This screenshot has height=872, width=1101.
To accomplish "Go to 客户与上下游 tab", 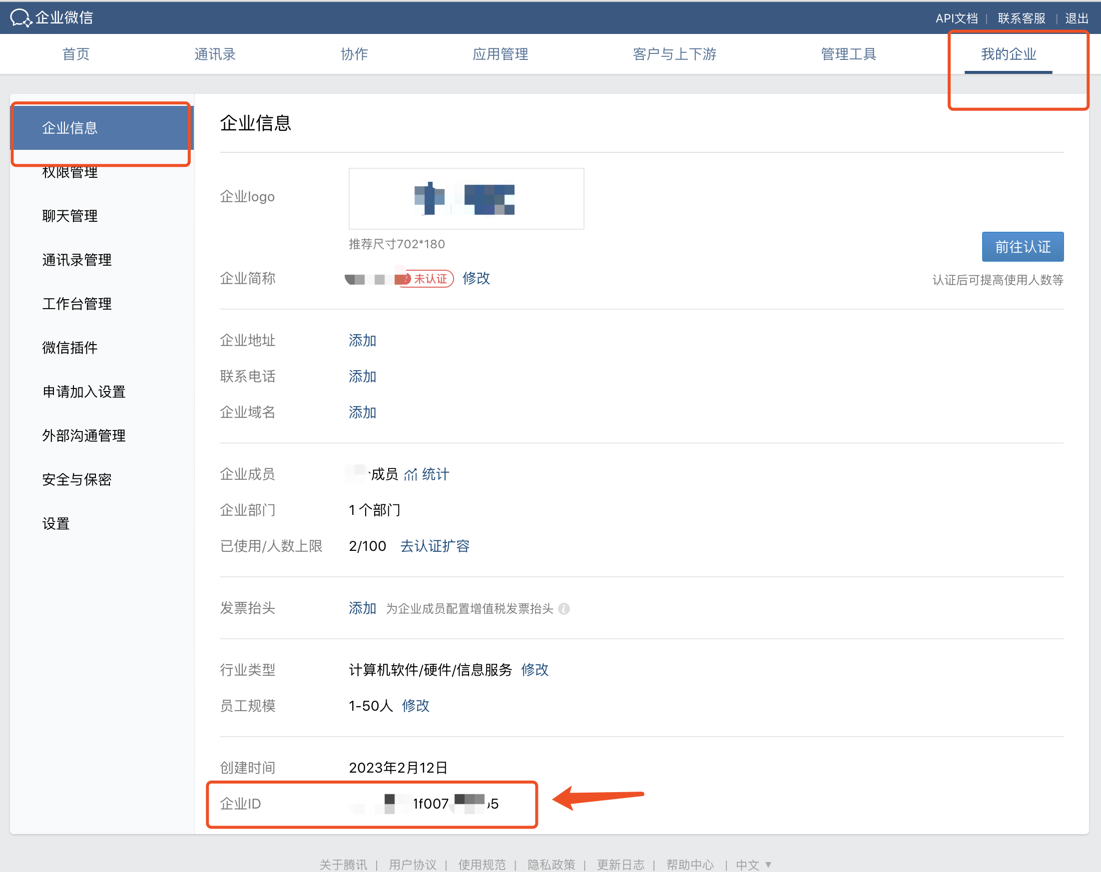I will click(674, 54).
